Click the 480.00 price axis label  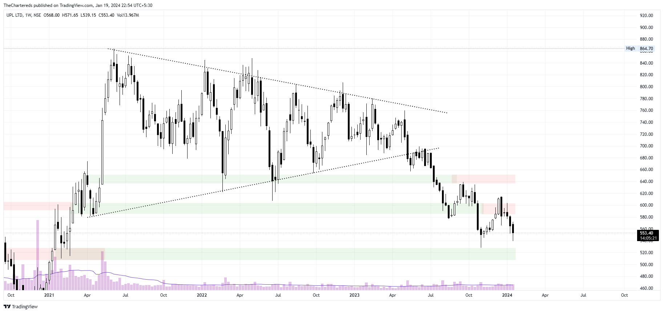(x=647, y=276)
